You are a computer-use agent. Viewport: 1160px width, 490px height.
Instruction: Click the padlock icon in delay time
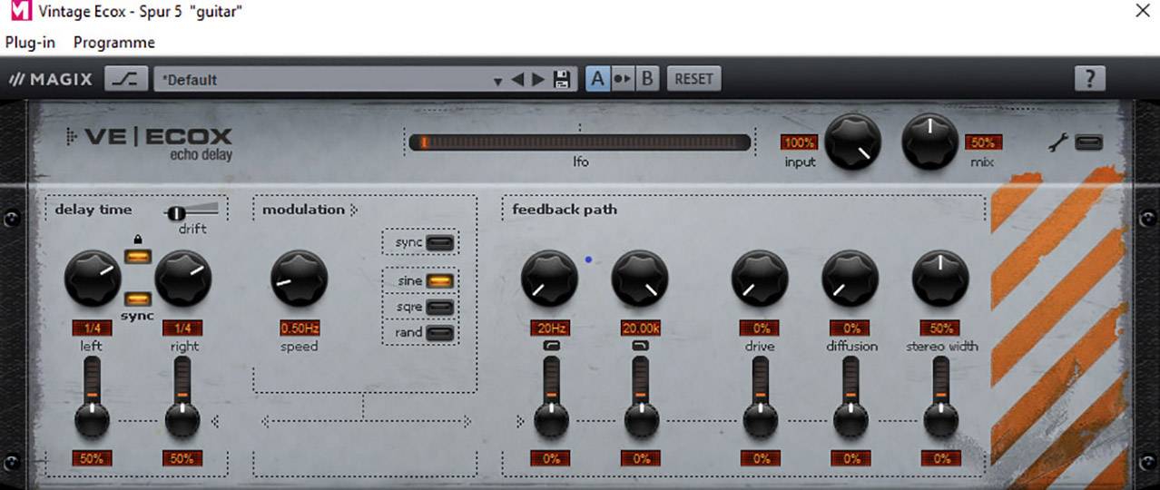pyautogui.click(x=138, y=239)
